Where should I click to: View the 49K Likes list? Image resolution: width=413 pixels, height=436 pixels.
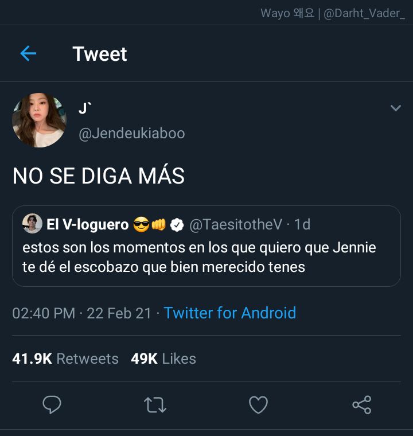pos(163,359)
